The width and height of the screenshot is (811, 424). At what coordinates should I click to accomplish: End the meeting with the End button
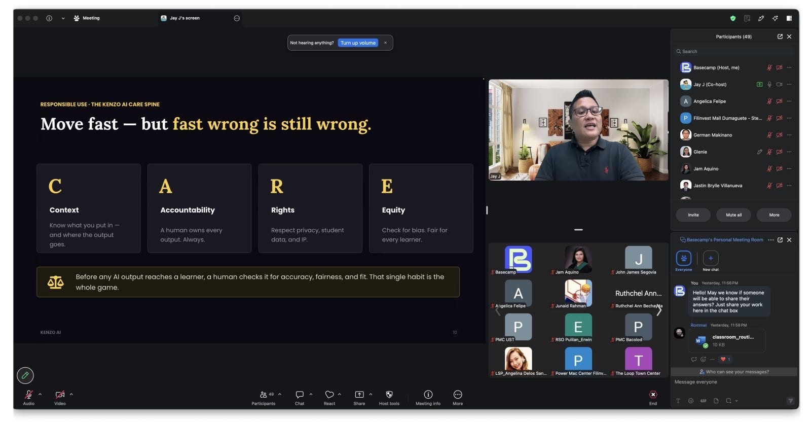click(x=653, y=398)
